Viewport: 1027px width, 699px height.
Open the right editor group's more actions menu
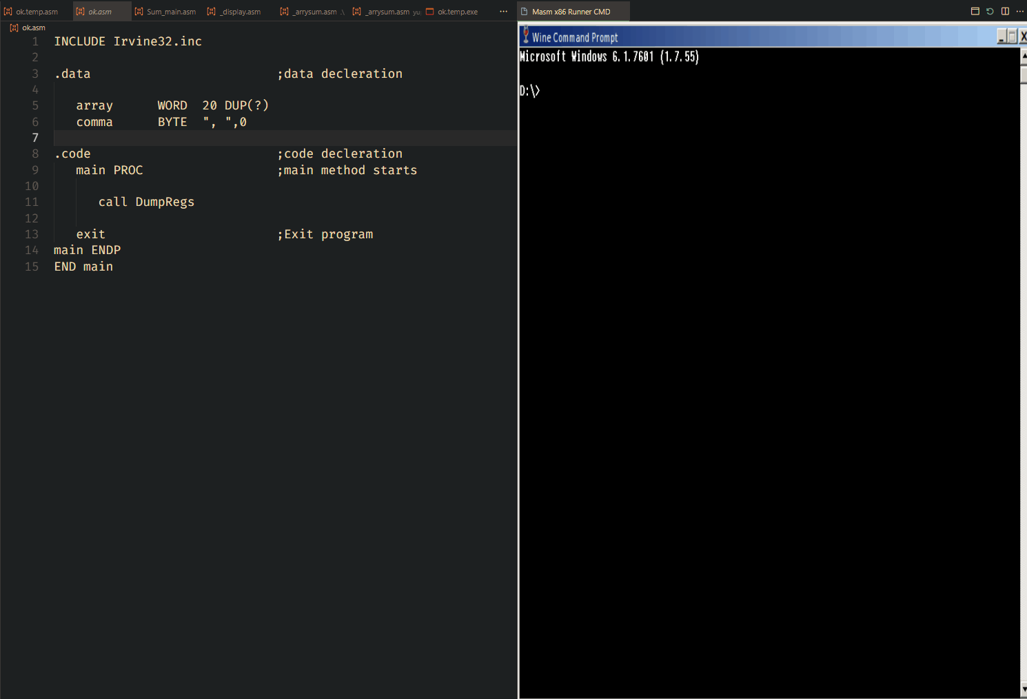tap(1020, 11)
